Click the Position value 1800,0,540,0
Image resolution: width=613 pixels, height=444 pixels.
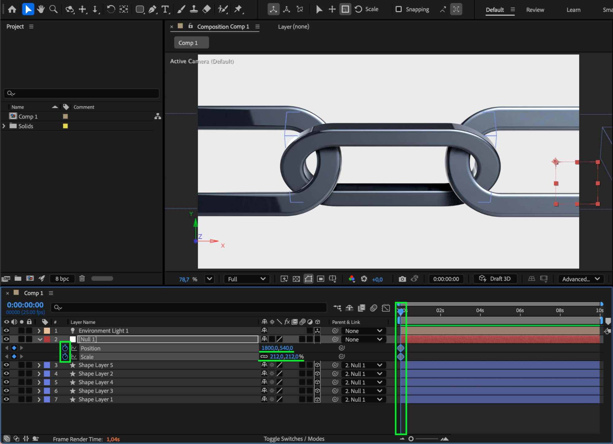(x=277, y=348)
